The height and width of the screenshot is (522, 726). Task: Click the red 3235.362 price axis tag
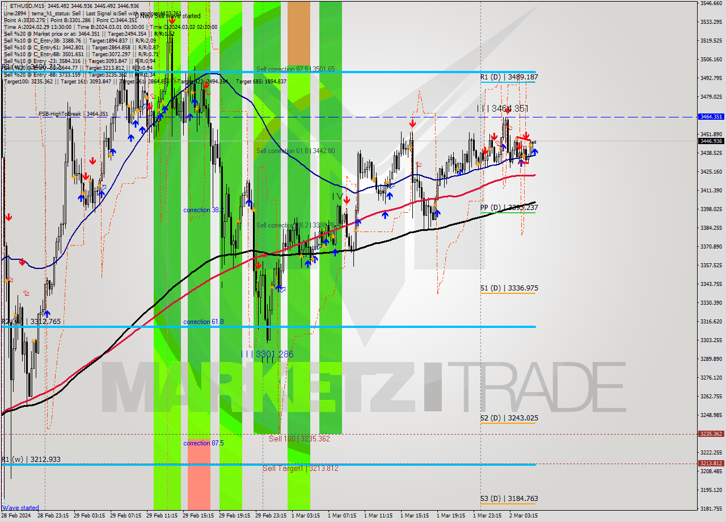coord(711,434)
